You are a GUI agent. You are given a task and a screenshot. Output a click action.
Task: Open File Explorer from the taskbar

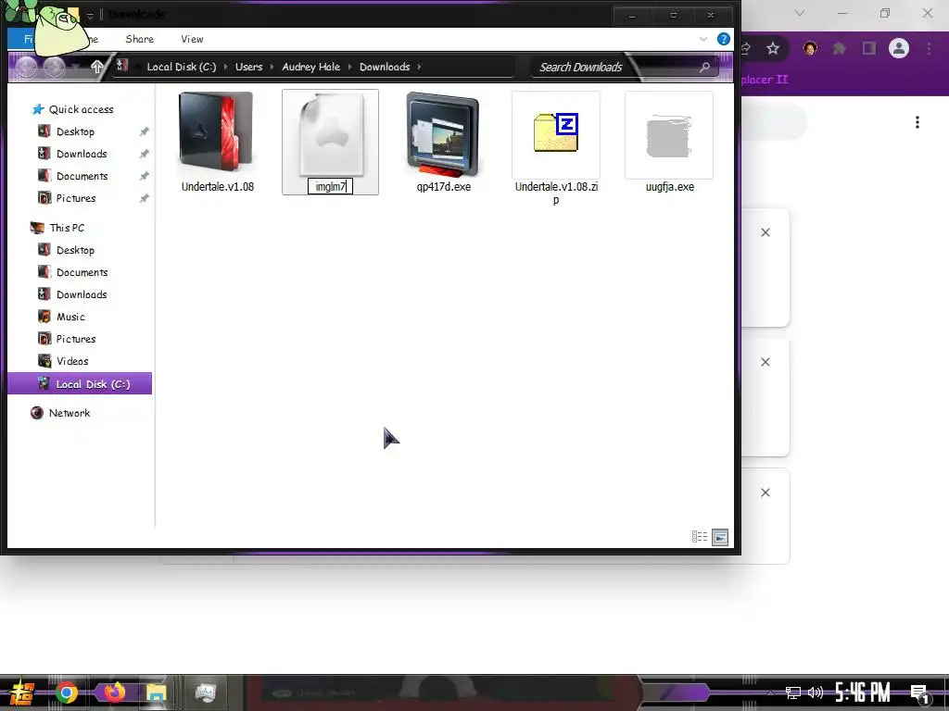(x=156, y=692)
